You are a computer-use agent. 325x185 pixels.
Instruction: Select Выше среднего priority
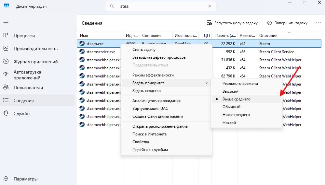[247, 99]
